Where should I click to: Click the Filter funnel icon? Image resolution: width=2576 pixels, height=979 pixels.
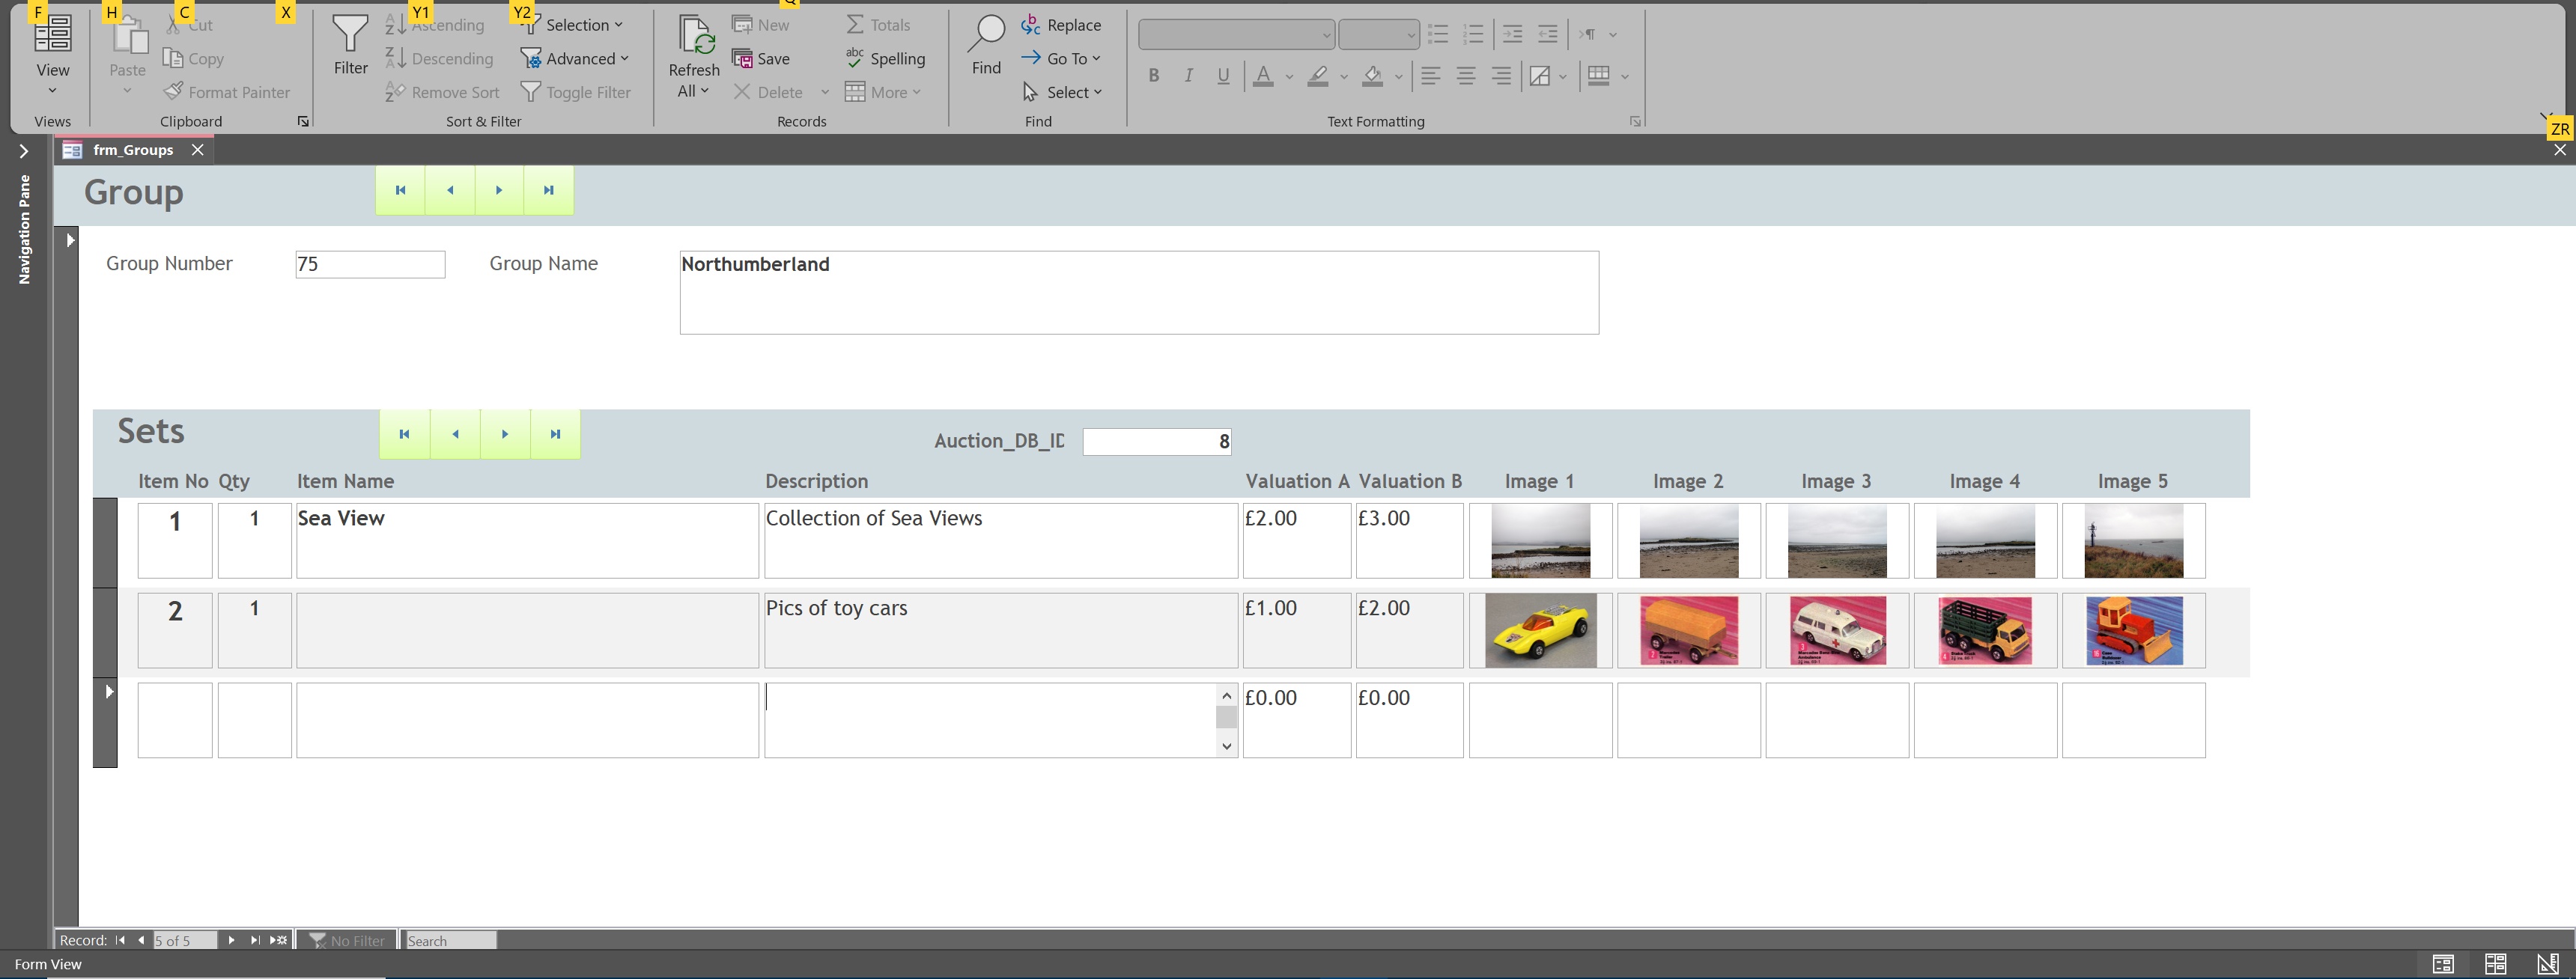pyautogui.click(x=350, y=35)
